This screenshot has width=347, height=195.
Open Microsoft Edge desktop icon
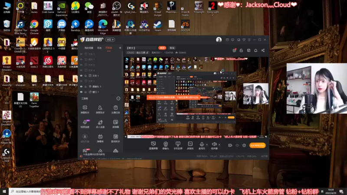point(103,27)
